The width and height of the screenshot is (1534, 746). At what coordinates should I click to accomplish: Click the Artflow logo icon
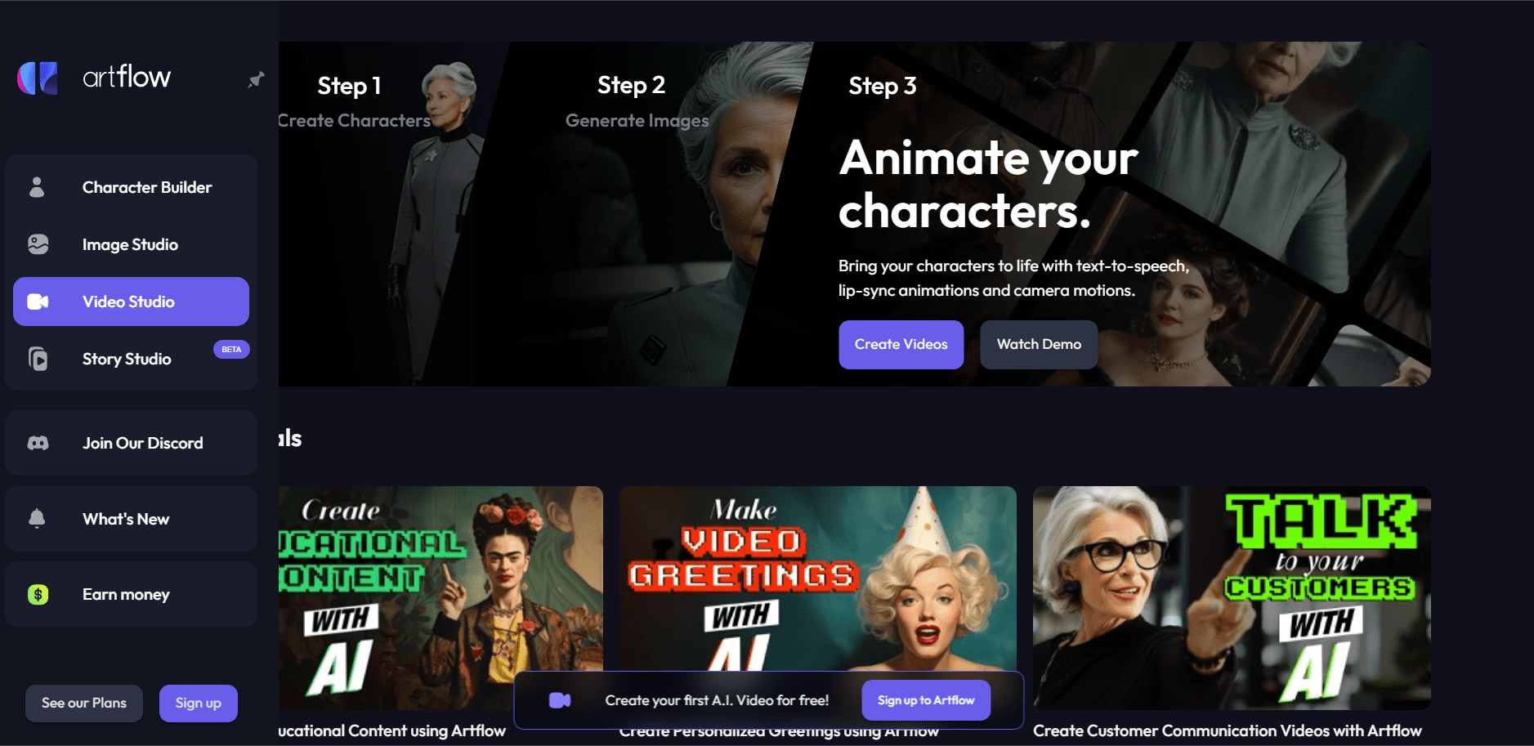pos(38,78)
